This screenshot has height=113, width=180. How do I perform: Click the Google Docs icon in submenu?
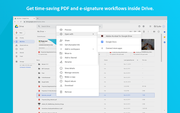click(x=102, y=42)
